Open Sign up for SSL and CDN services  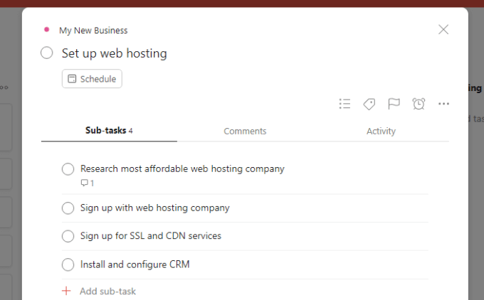click(151, 236)
